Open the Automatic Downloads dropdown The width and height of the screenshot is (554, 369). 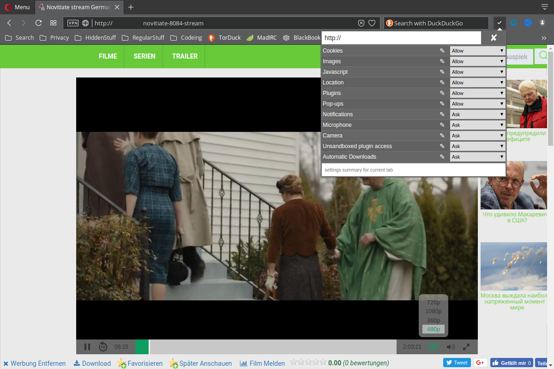click(x=478, y=157)
